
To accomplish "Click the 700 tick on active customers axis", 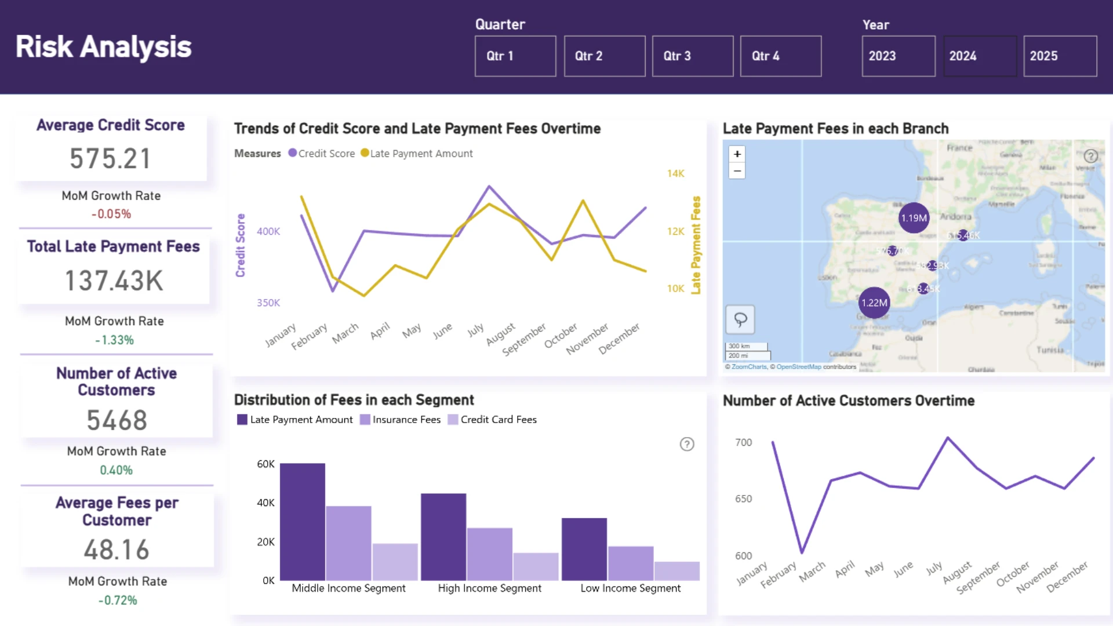I will click(744, 442).
